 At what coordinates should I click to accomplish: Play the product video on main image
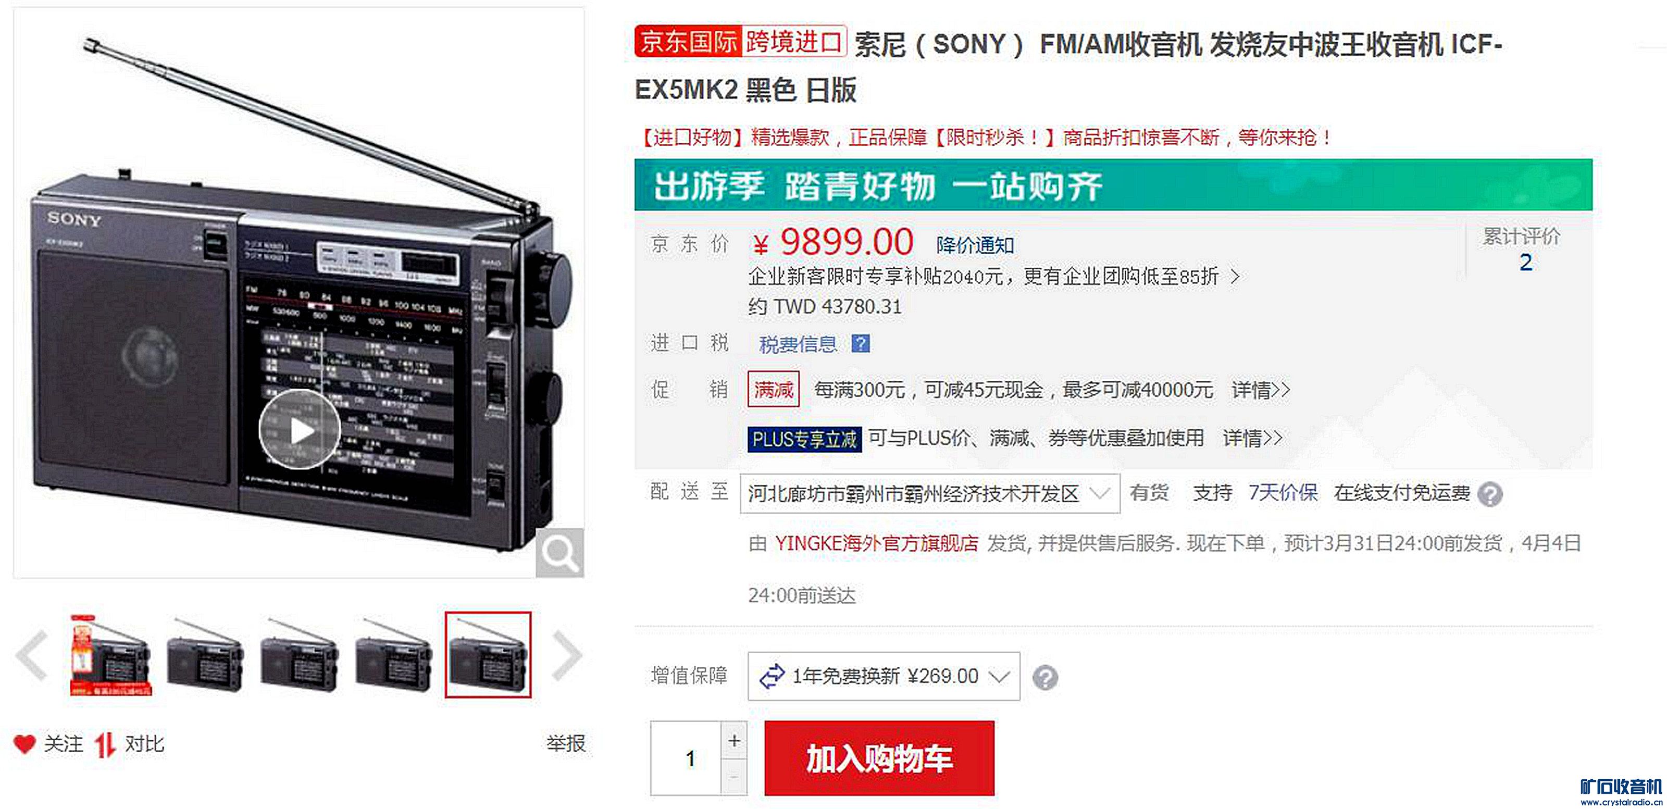pos(300,430)
